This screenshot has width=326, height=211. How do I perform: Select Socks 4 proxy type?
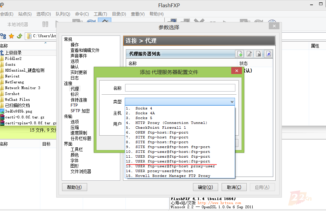pyautogui.click(x=180, y=108)
